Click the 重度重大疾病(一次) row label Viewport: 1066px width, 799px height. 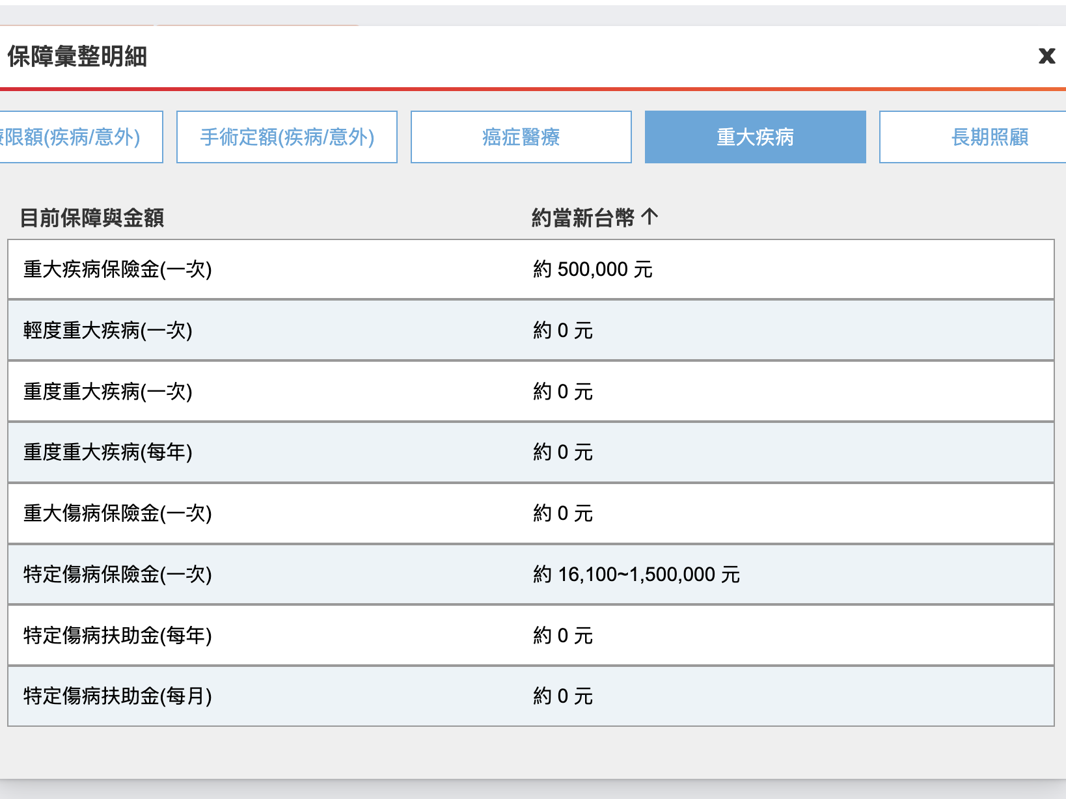point(108,392)
